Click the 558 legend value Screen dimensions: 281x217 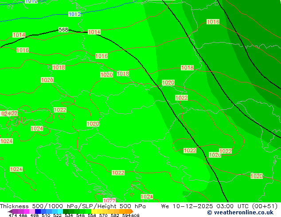pyautogui.click(x=92, y=215)
